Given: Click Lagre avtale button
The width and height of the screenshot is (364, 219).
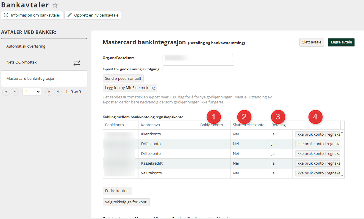Looking at the screenshot, I should point(341,42).
